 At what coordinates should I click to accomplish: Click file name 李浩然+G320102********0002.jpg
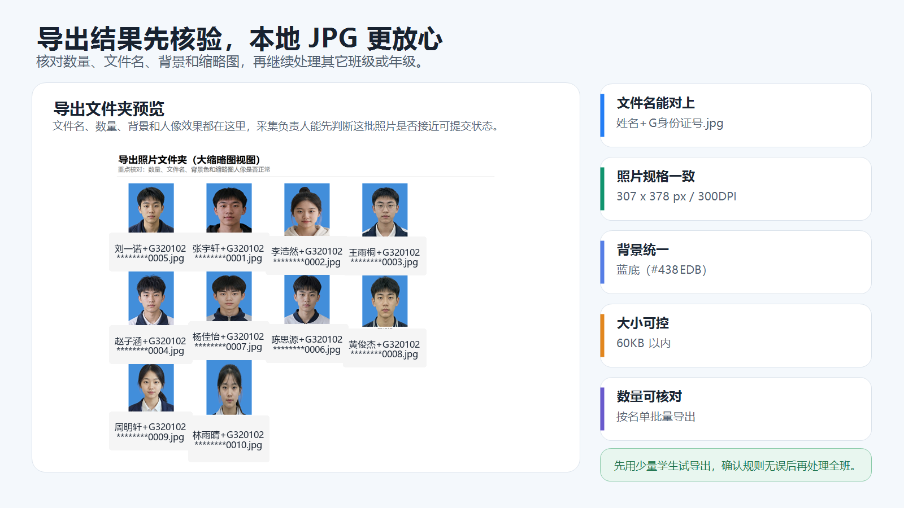[307, 256]
